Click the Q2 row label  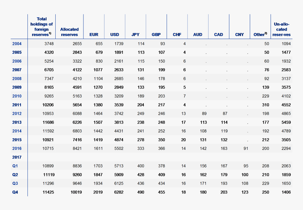(x=15, y=175)
